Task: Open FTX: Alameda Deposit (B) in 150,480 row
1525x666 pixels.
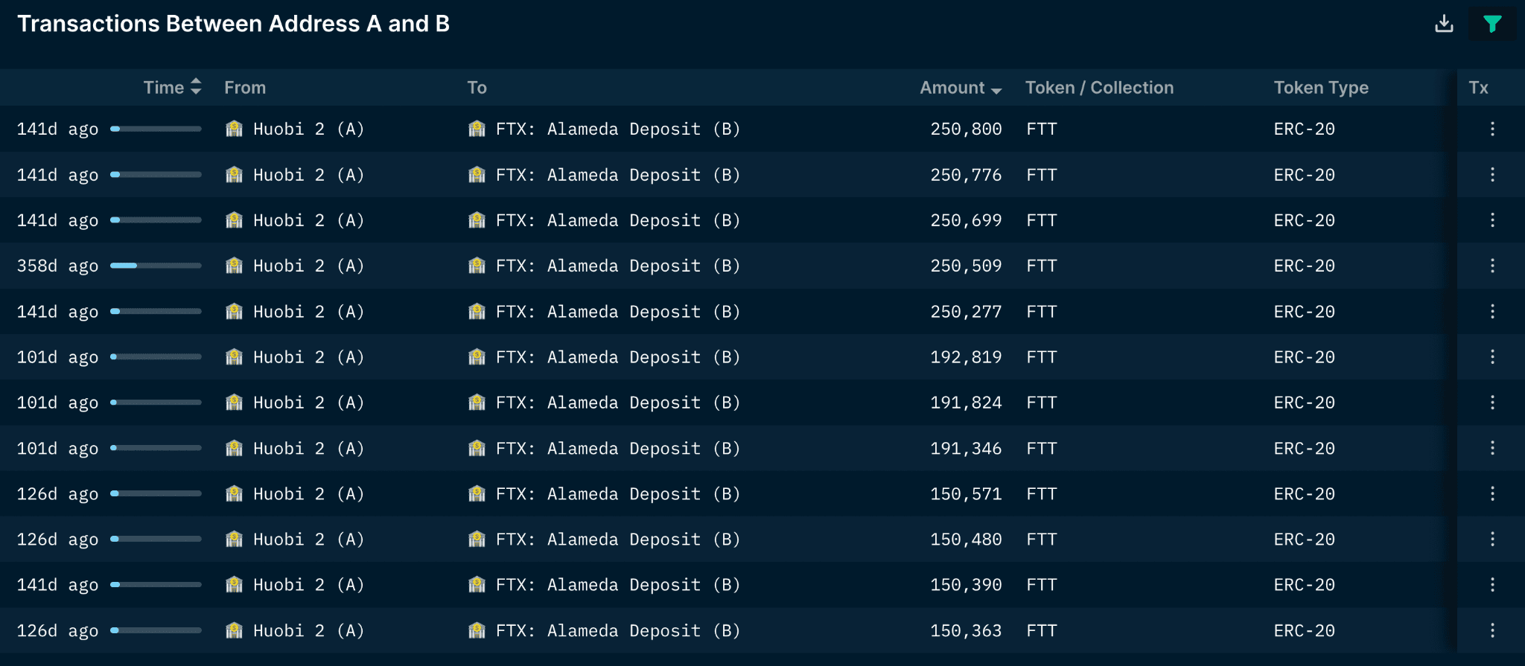Action: [x=618, y=539]
